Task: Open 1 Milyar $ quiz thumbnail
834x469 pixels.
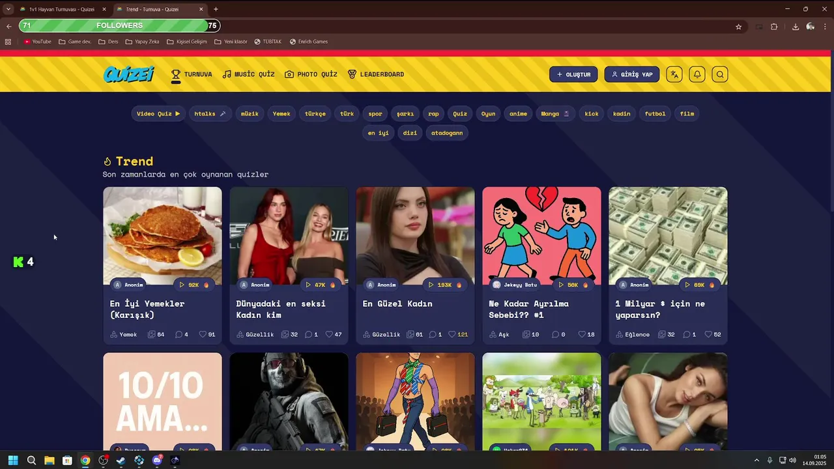Action: (x=668, y=236)
